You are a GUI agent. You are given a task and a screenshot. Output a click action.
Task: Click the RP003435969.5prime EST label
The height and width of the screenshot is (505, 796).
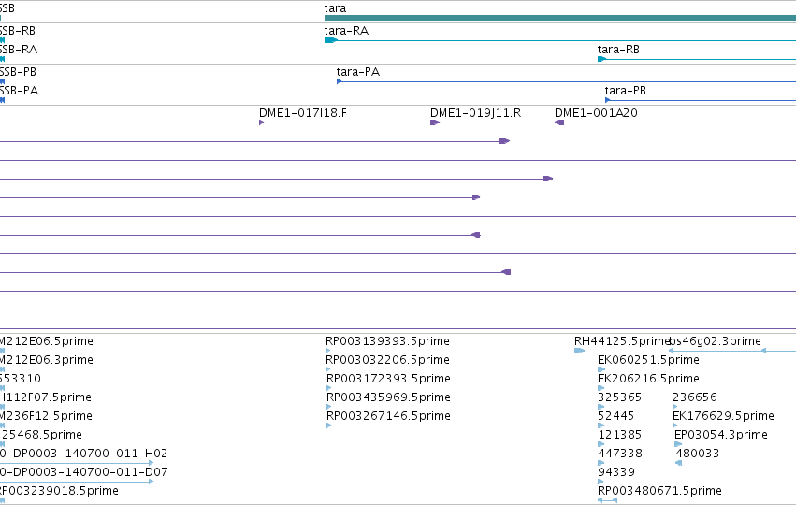pyautogui.click(x=388, y=397)
